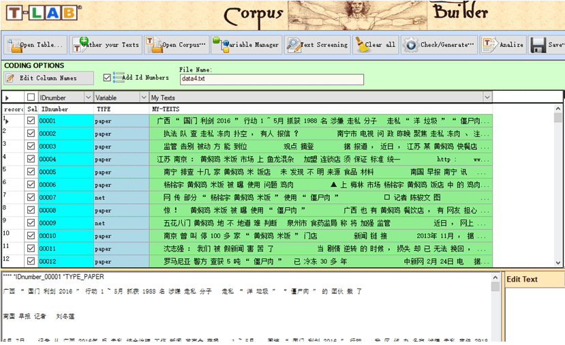Image resolution: width=565 pixels, height=345 pixels.
Task: Uncheck the checkbox for row 00009
Action: click(31, 223)
